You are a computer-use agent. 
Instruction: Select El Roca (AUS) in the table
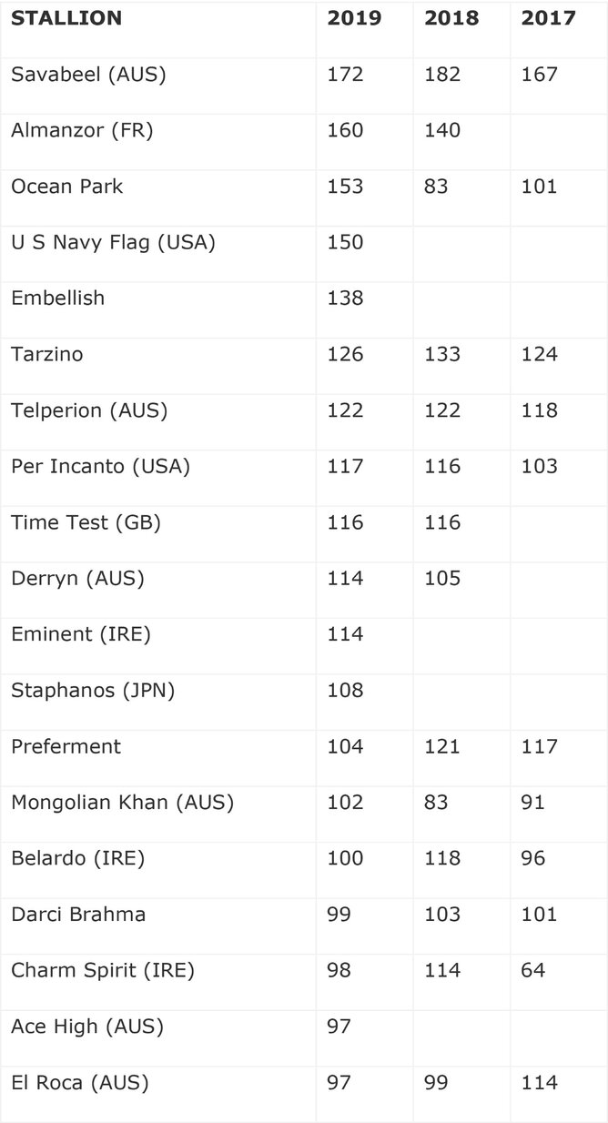point(79,1083)
